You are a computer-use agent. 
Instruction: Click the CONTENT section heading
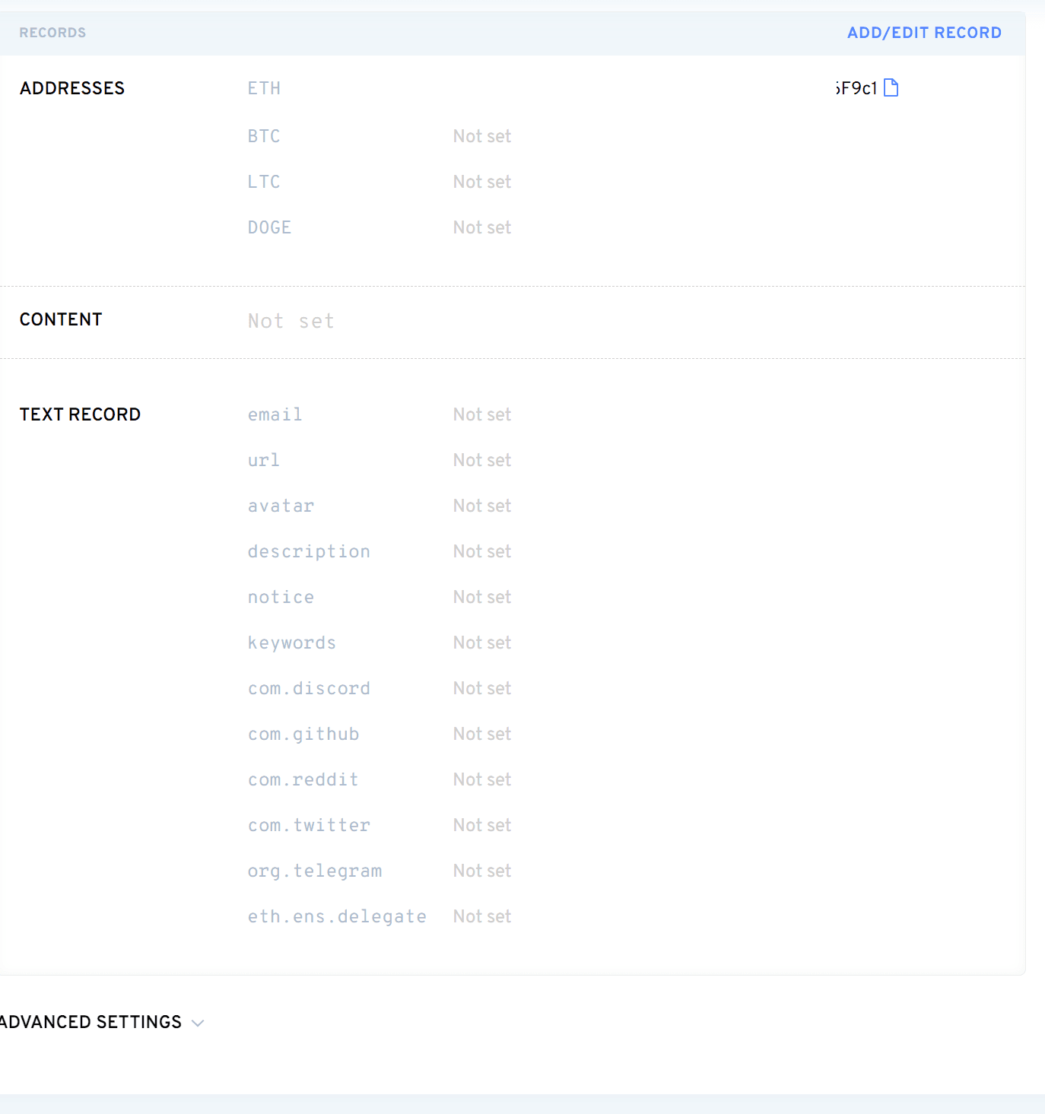click(61, 319)
